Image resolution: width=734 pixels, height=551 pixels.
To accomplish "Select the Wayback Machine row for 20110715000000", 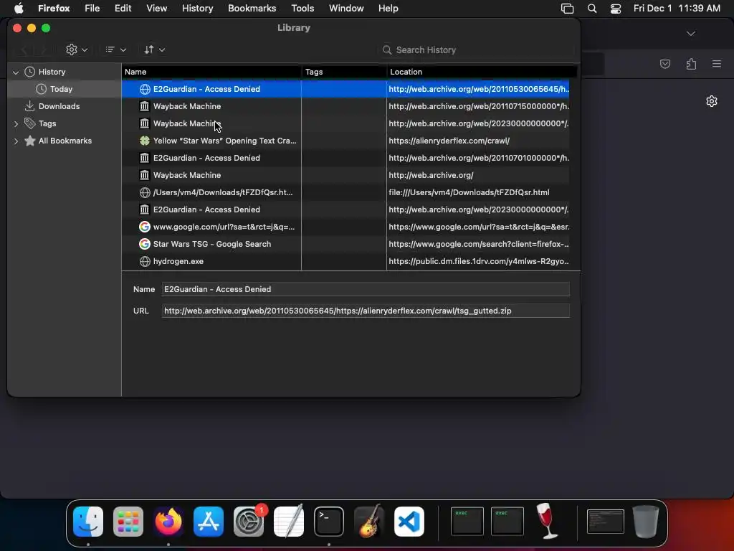I will pyautogui.click(x=346, y=106).
